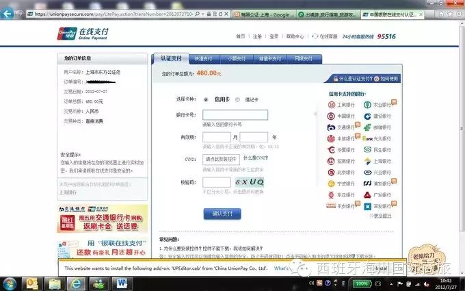Click the 银行卡号 card number input field
This screenshot has width=465, height=291.
click(235, 115)
